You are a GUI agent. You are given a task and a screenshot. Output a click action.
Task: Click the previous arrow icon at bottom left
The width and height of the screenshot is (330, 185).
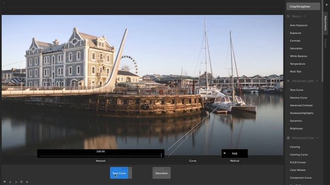10,182
